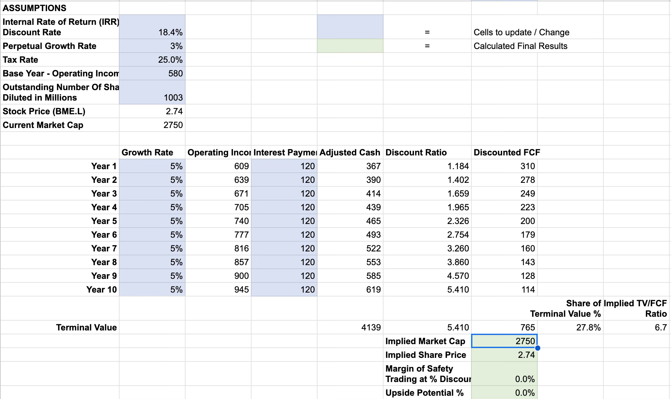
Task: Select the Year 5 discount ratio 2.326
Action: click(x=427, y=221)
